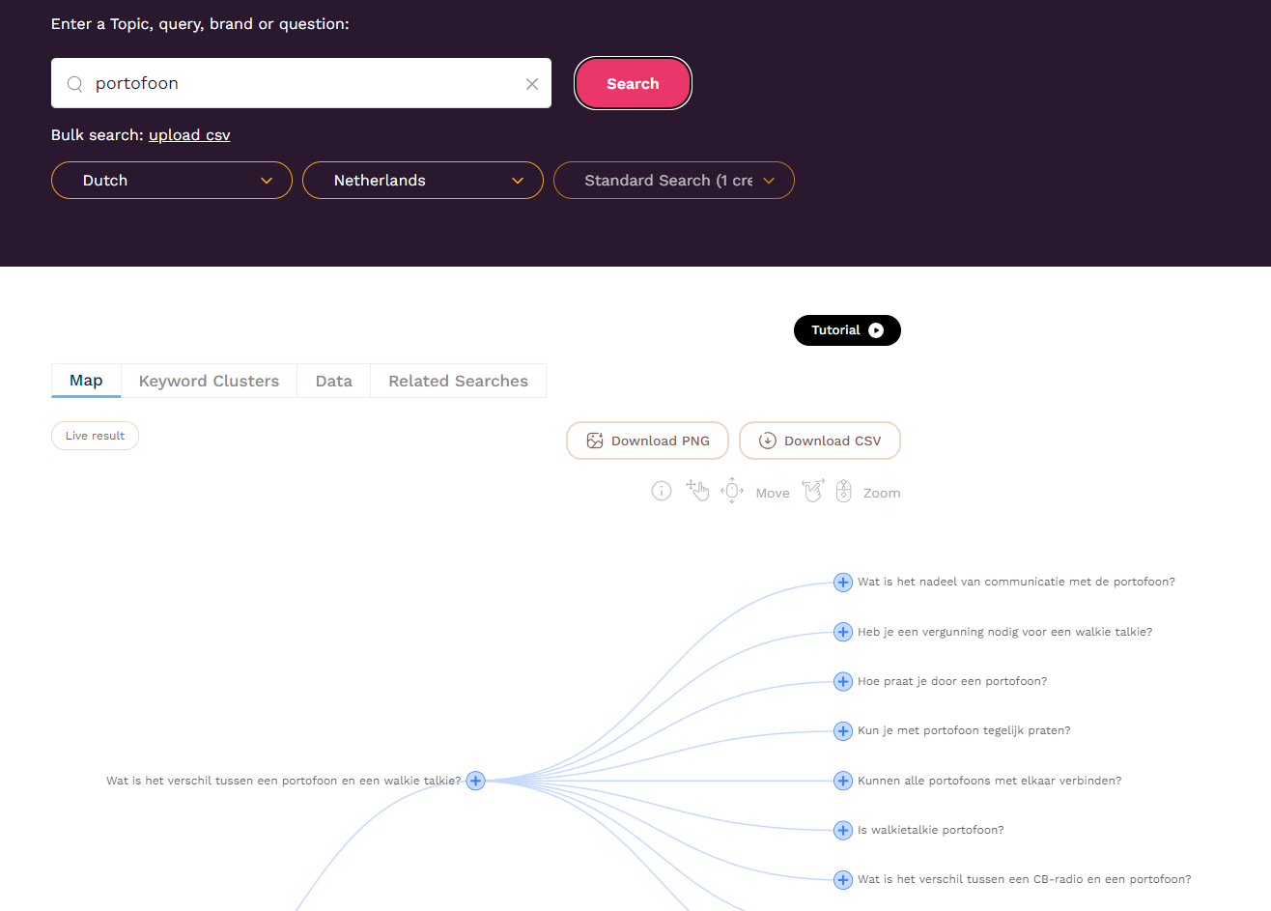Open the Standard Search type dropdown
1271x911 pixels.
pos(674,181)
